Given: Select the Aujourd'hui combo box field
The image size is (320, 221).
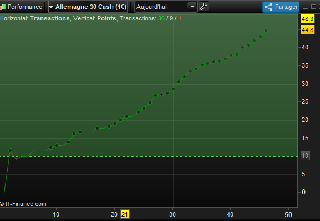Looking at the screenshot, I should click(166, 7).
